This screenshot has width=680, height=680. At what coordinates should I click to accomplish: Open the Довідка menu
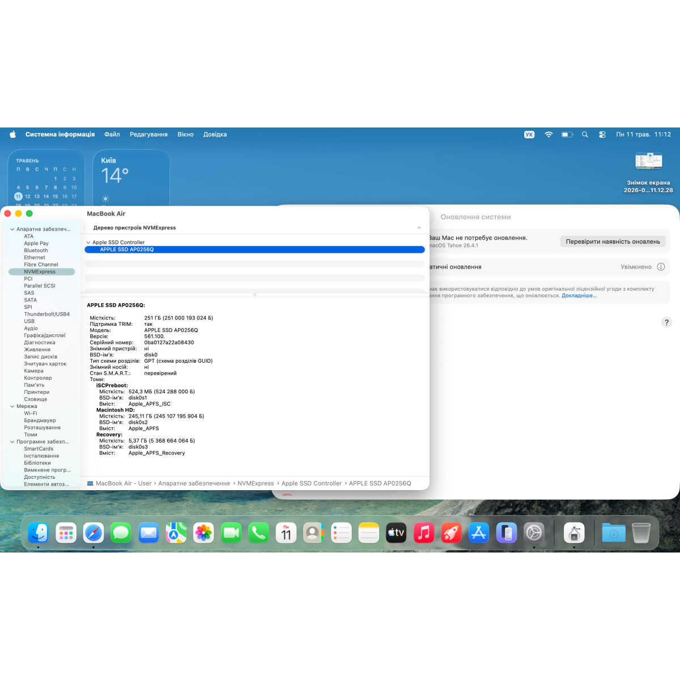(x=215, y=134)
